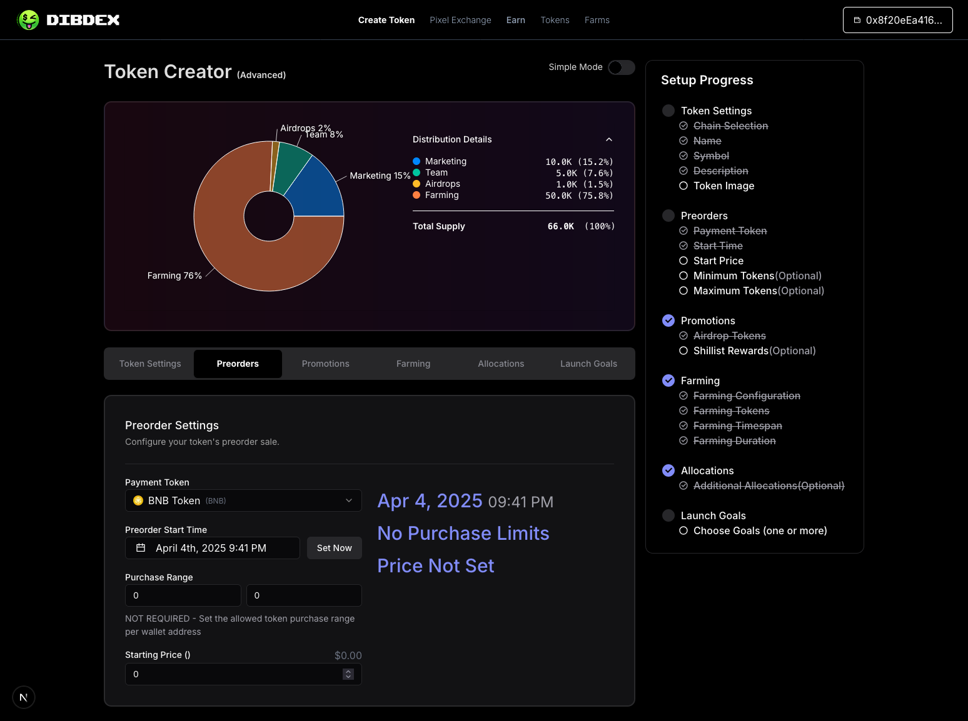Collapse the Distribution Details section
Viewport: 968px width, 721px height.
click(608, 139)
